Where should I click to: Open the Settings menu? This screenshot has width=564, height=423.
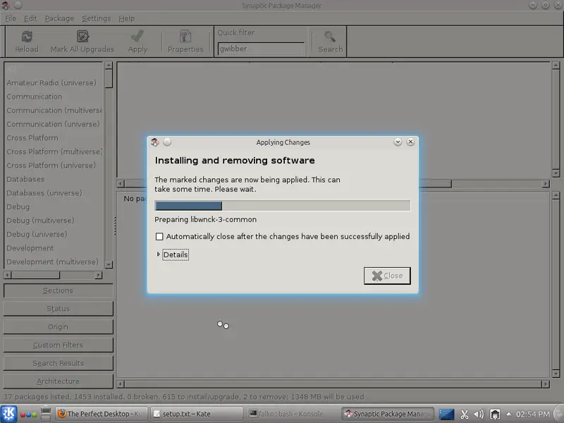[x=97, y=18]
